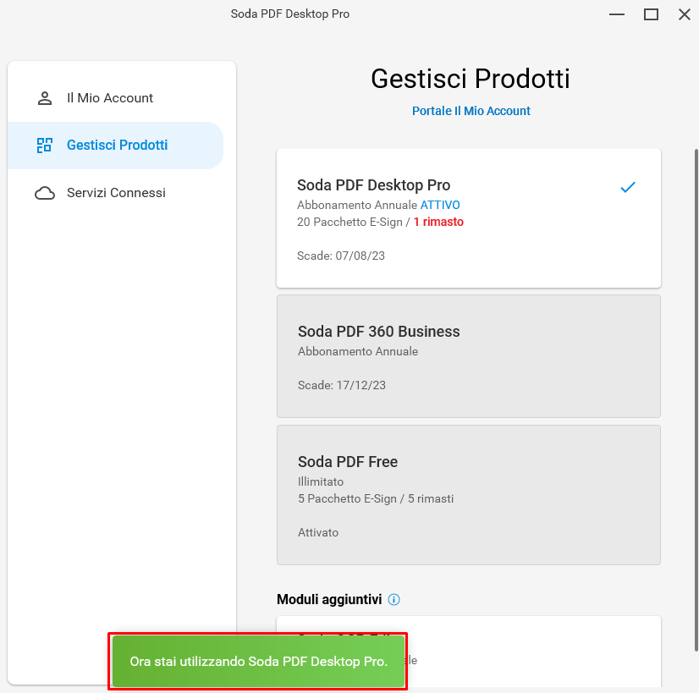699x693 pixels.
Task: Click the cloud icon beside Servizi Connessi
Action: [x=45, y=193]
